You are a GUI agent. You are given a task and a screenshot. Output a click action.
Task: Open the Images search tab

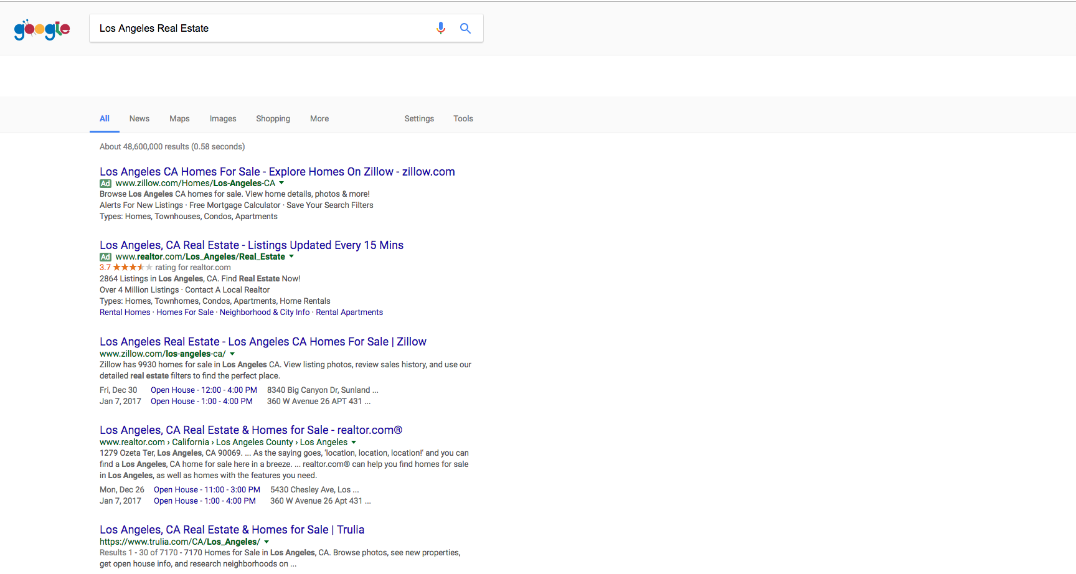tap(223, 119)
